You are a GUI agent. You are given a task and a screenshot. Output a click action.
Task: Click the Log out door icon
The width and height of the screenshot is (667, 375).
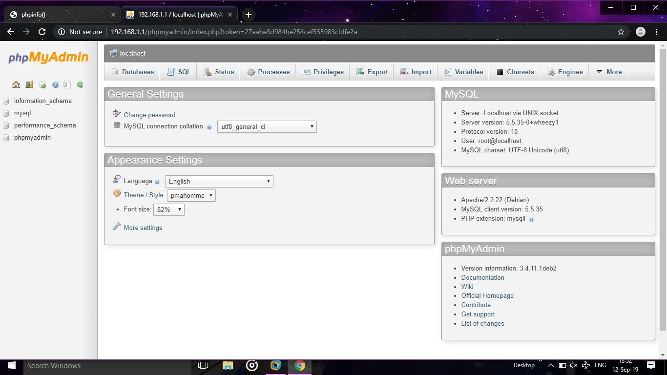29,84
